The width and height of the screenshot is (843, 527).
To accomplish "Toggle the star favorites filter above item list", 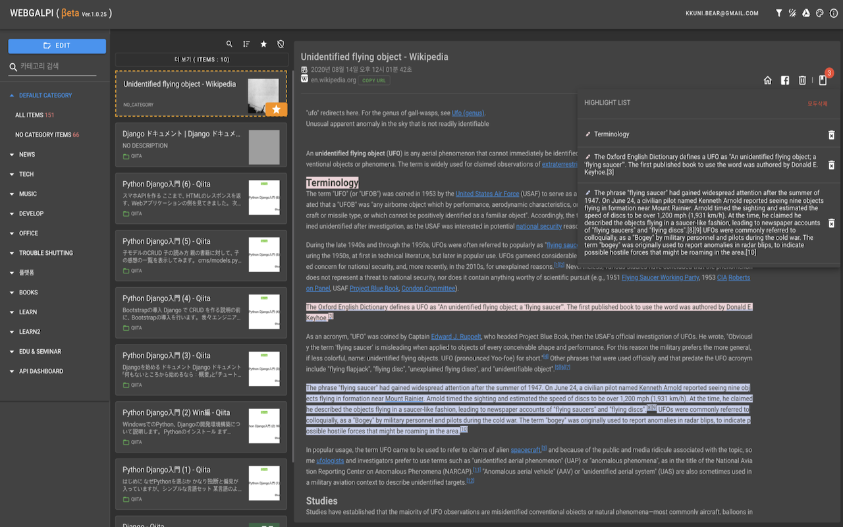I will coord(263,44).
